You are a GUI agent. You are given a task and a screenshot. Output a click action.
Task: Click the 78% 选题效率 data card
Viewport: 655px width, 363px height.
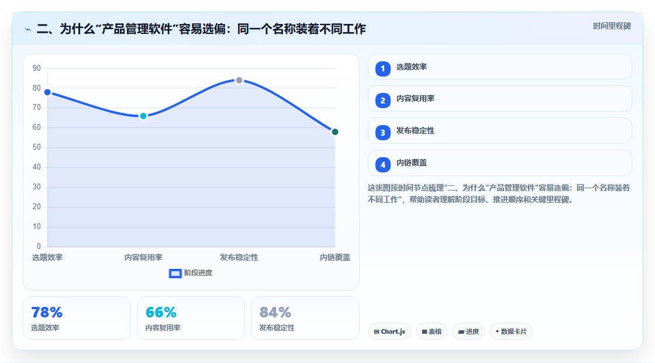pyautogui.click(x=77, y=318)
